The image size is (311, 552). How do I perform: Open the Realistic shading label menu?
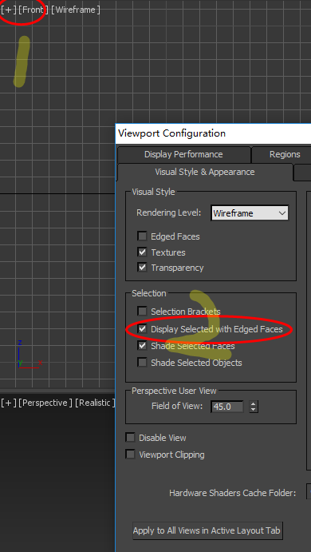coord(95,403)
